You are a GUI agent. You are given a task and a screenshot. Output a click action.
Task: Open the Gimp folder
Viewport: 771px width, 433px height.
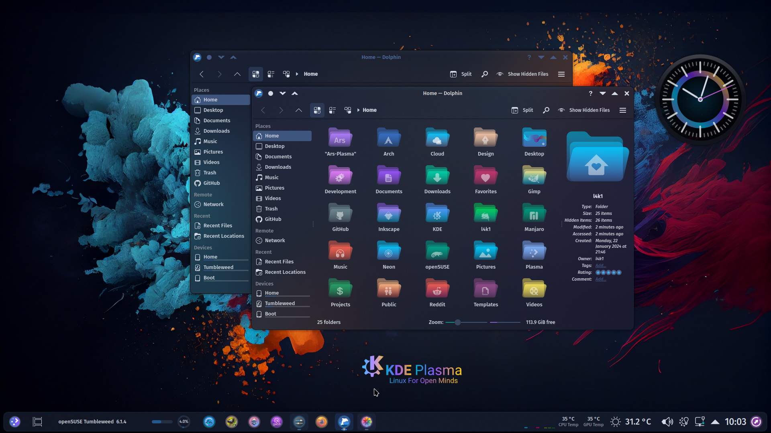534,180
